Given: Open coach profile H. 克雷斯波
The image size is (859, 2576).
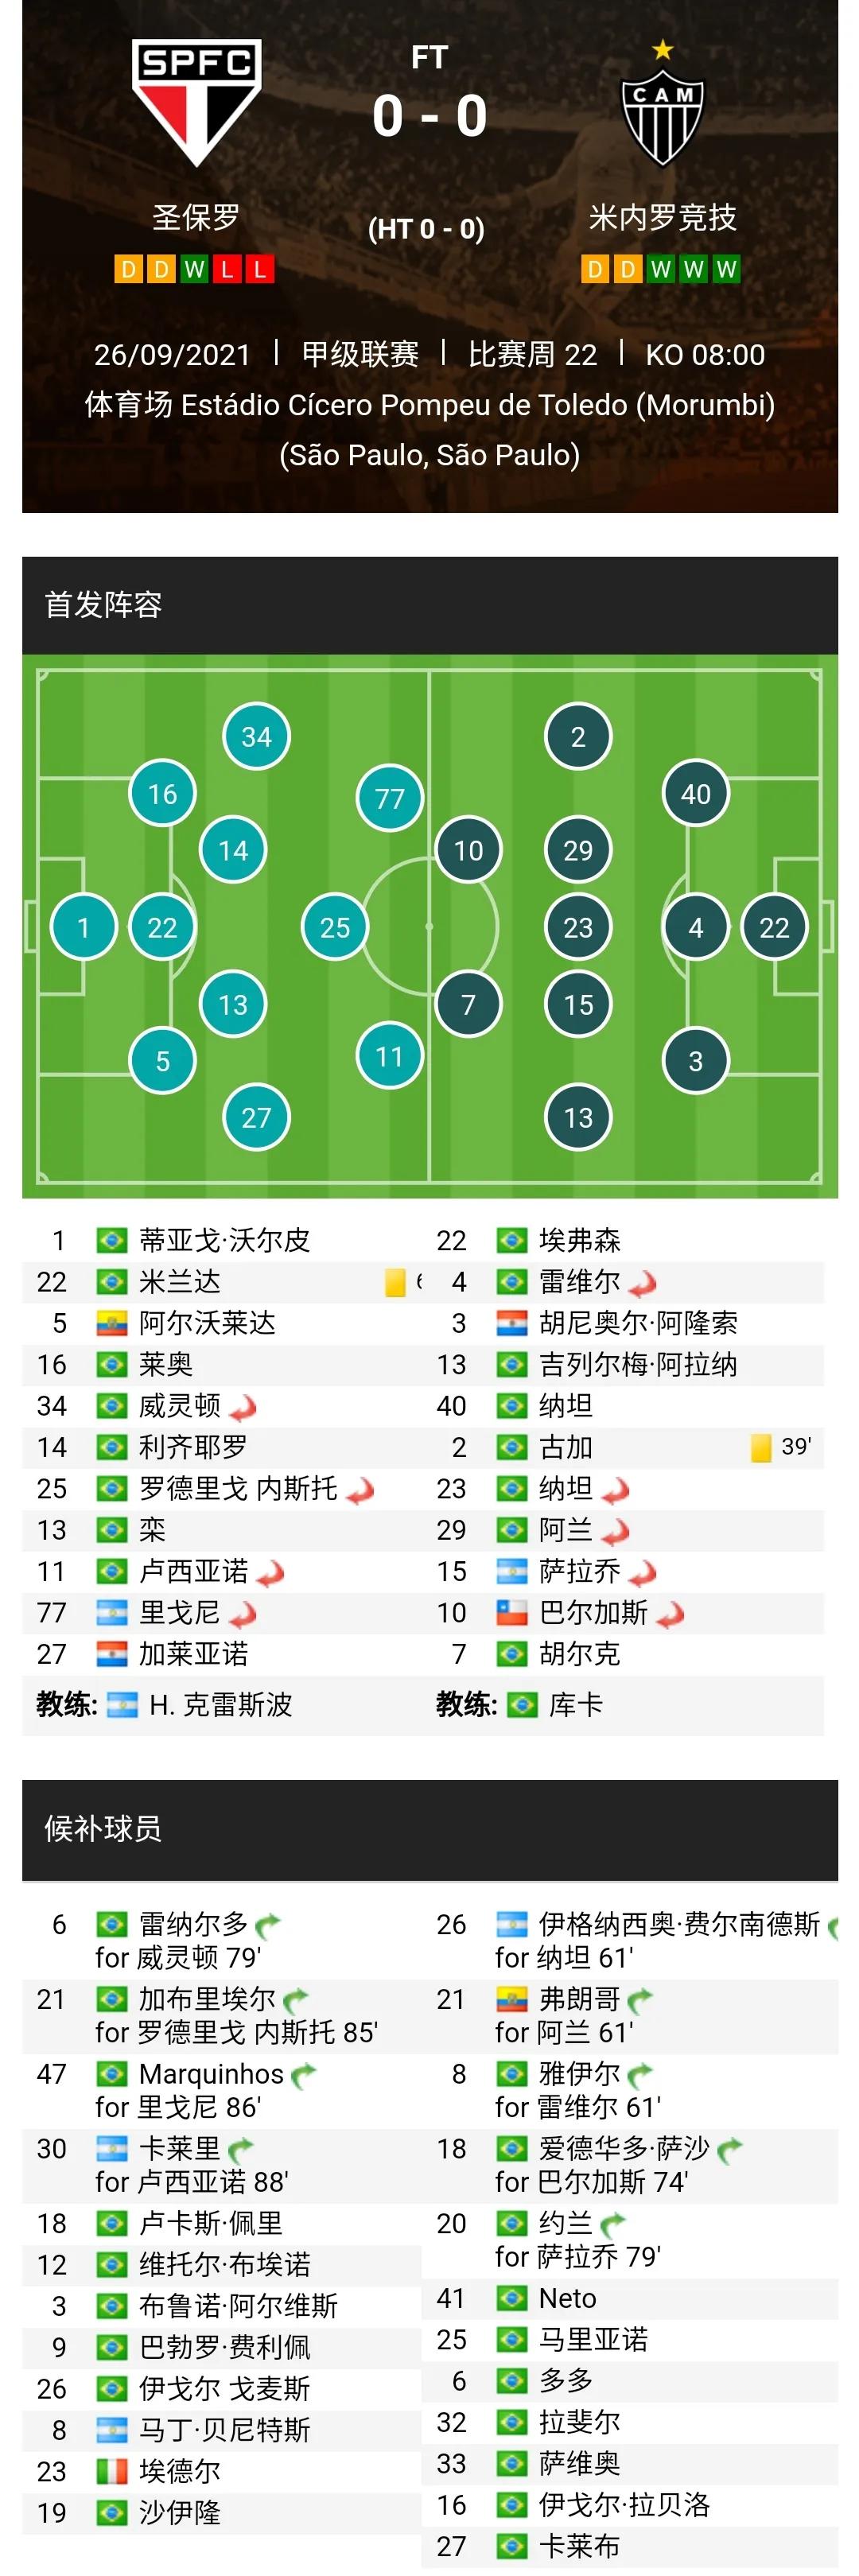Looking at the screenshot, I should point(220,1705).
